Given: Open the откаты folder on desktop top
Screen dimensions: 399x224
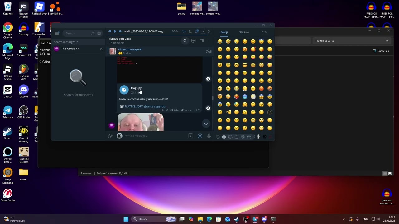Looking at the screenshot, I should 181,8.
